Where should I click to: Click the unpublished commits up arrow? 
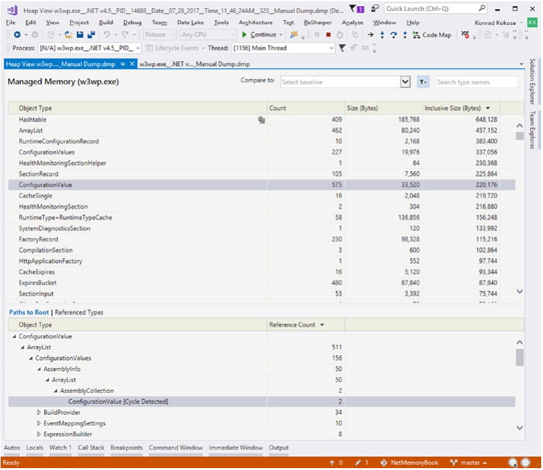pyautogui.click(x=332, y=462)
